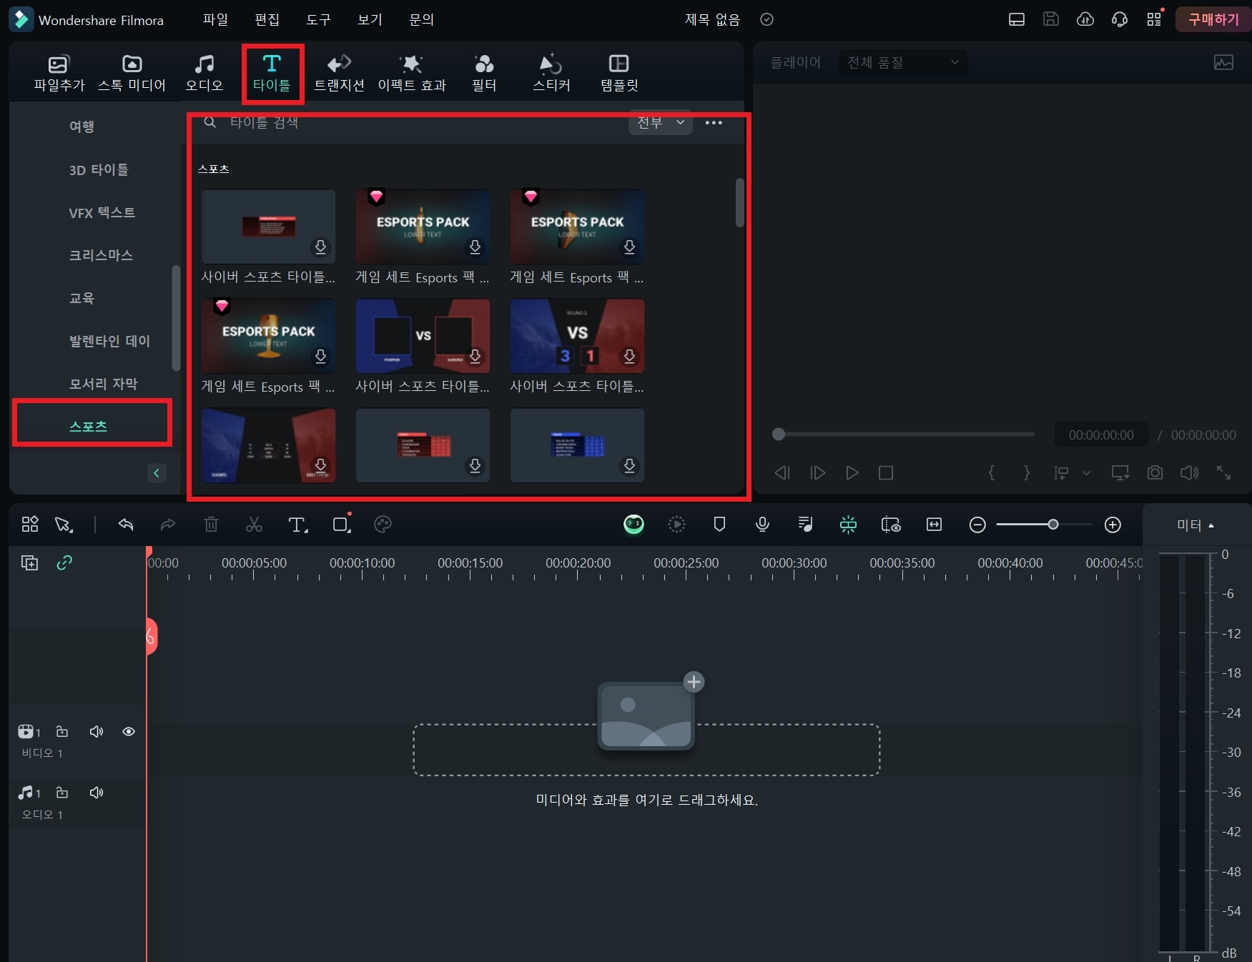Step back one frame in player
1252x962 pixels.
click(782, 473)
